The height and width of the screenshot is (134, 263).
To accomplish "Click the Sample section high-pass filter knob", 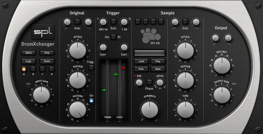I will click(x=175, y=22).
